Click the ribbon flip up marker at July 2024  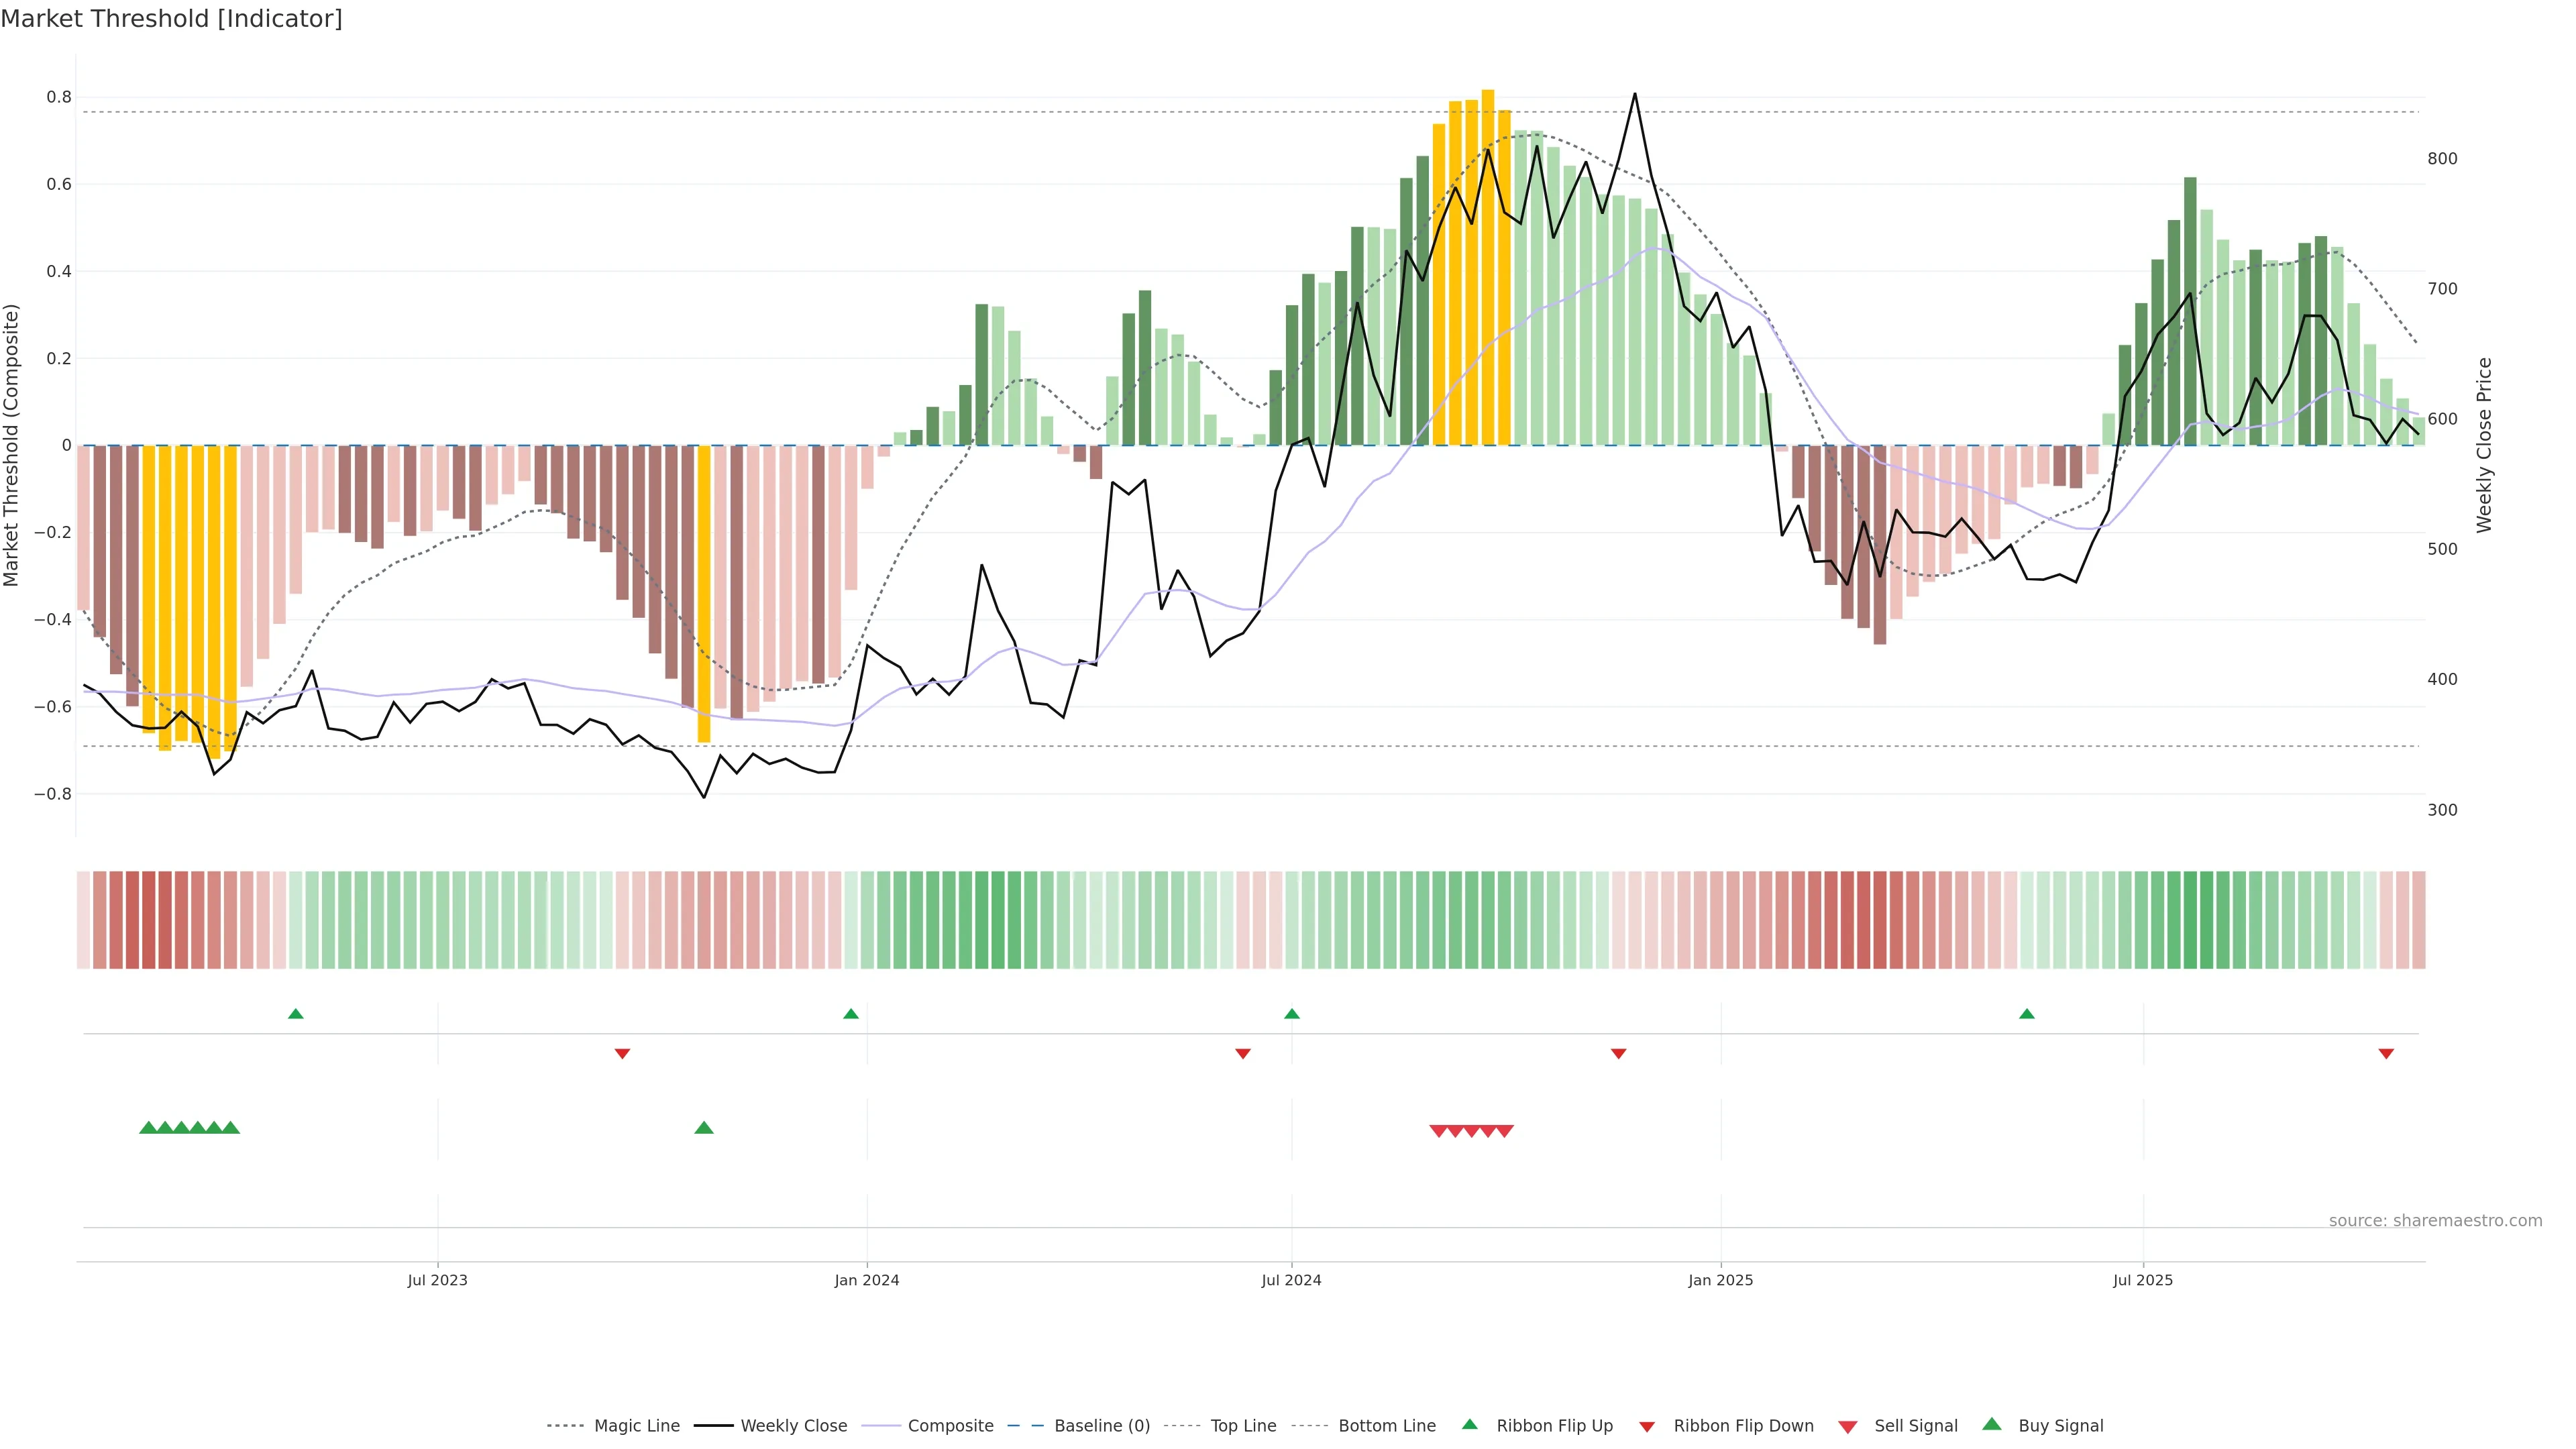pyautogui.click(x=1291, y=1014)
